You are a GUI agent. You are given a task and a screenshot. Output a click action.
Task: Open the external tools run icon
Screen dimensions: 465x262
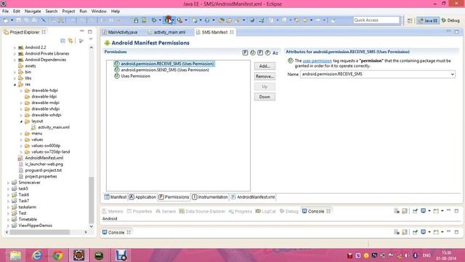coord(179,20)
